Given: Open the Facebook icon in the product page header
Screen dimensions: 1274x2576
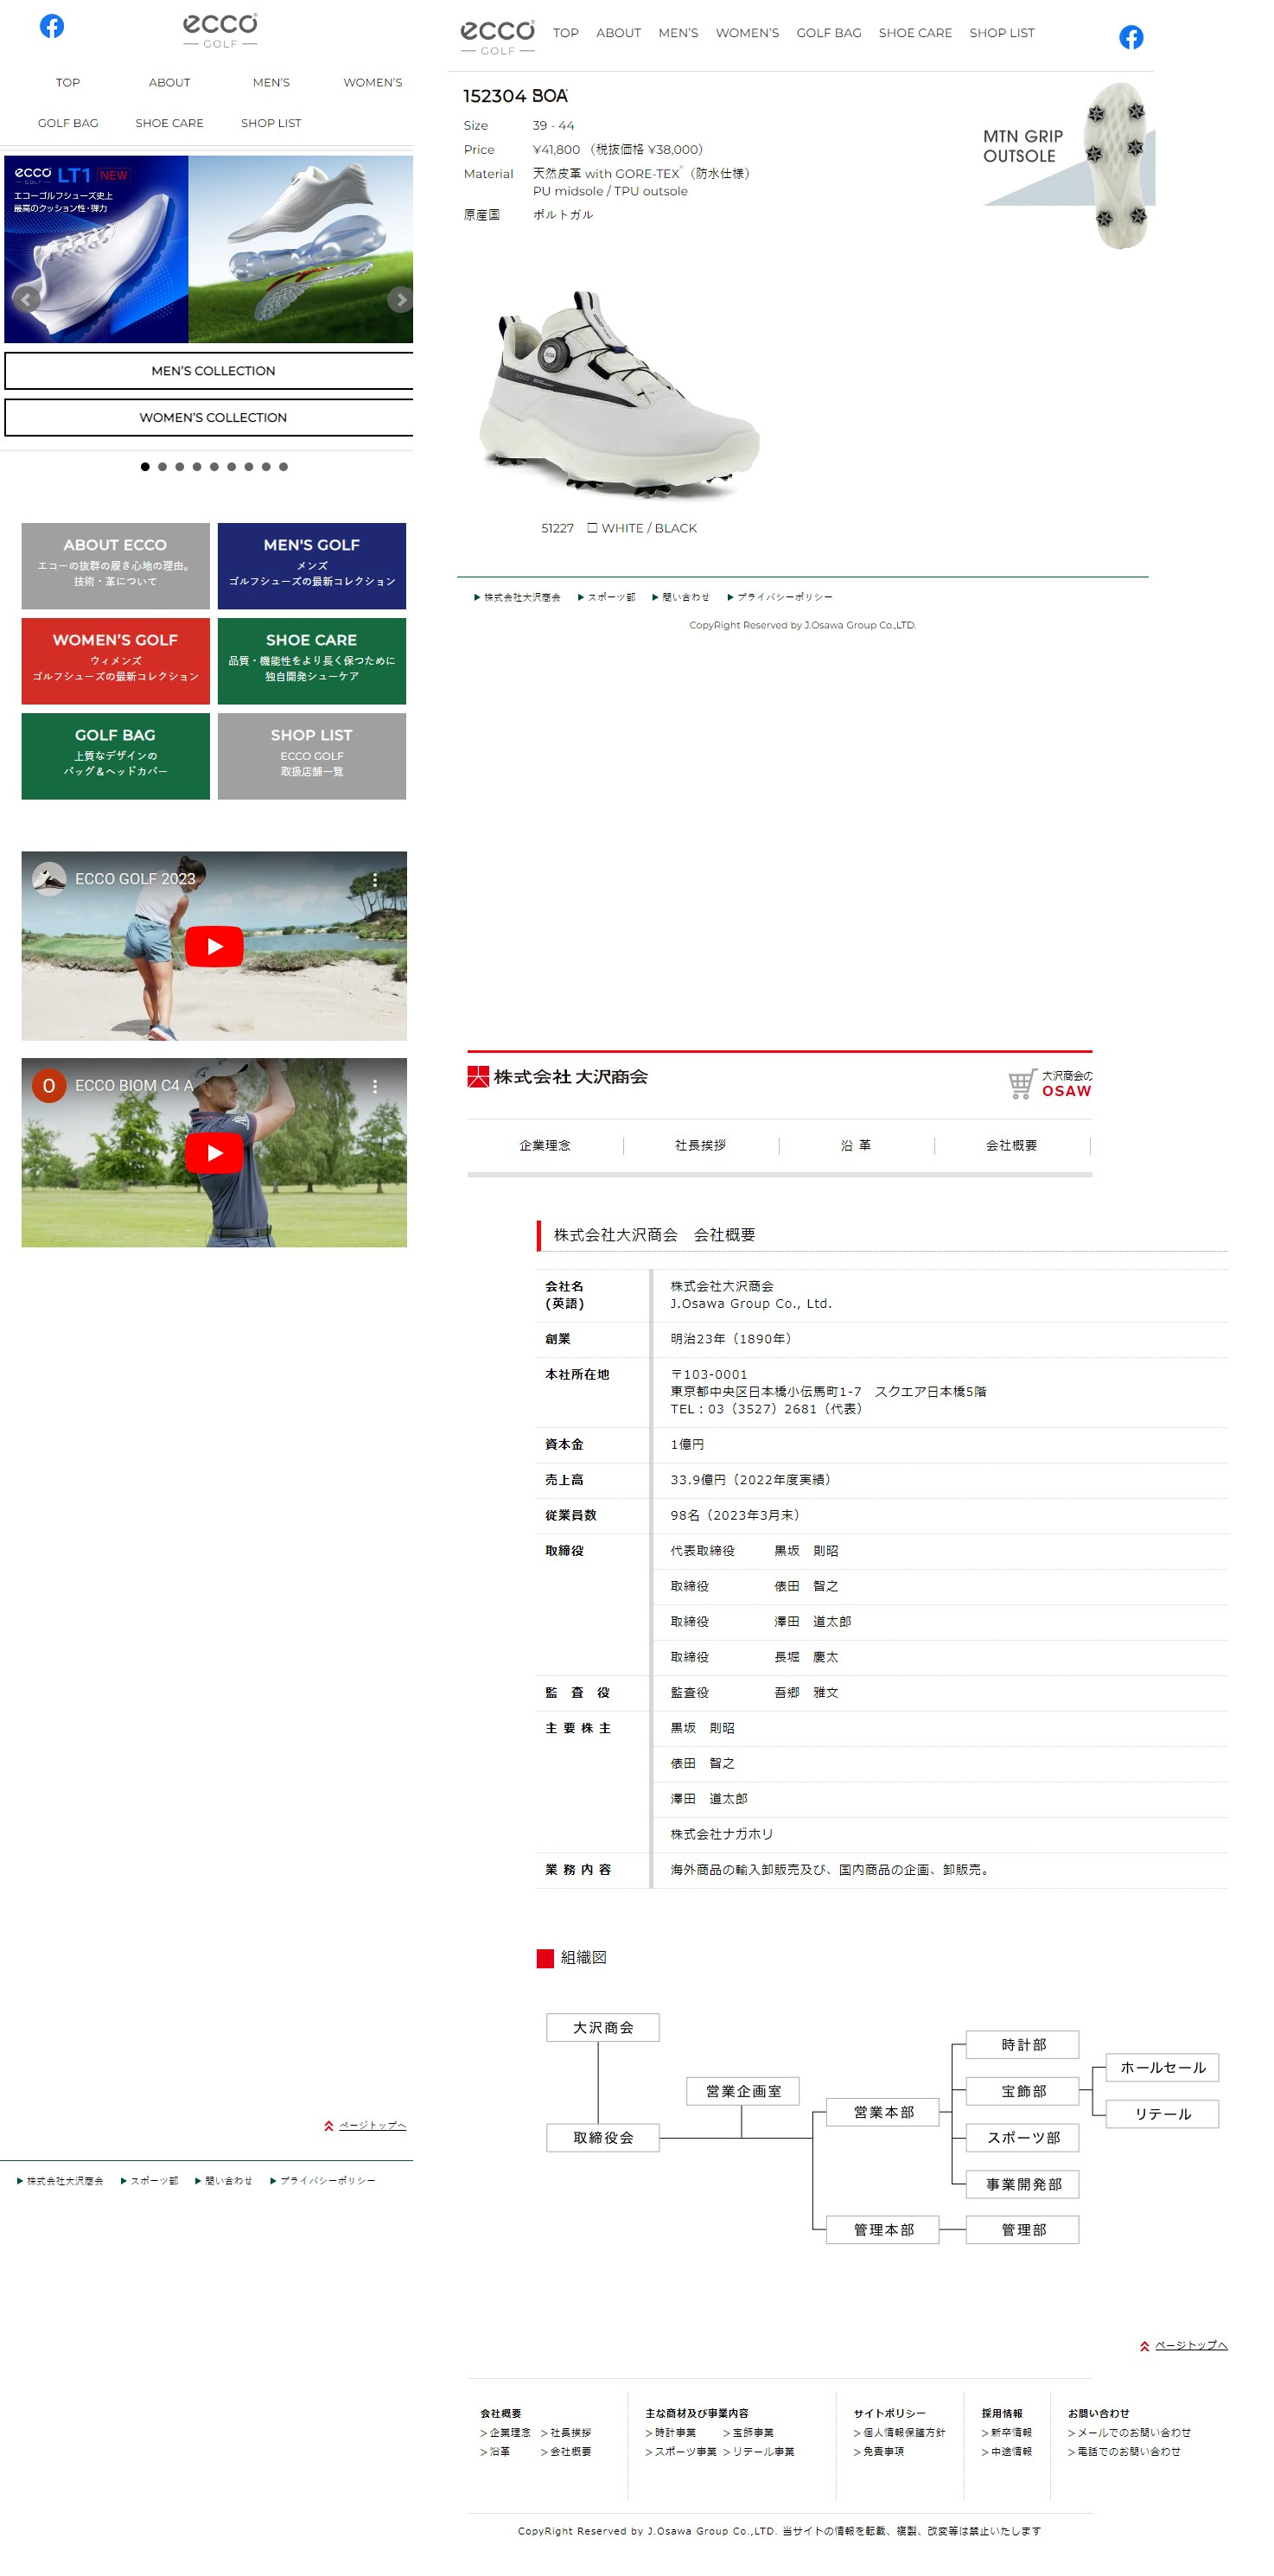Looking at the screenshot, I should [x=1130, y=37].
